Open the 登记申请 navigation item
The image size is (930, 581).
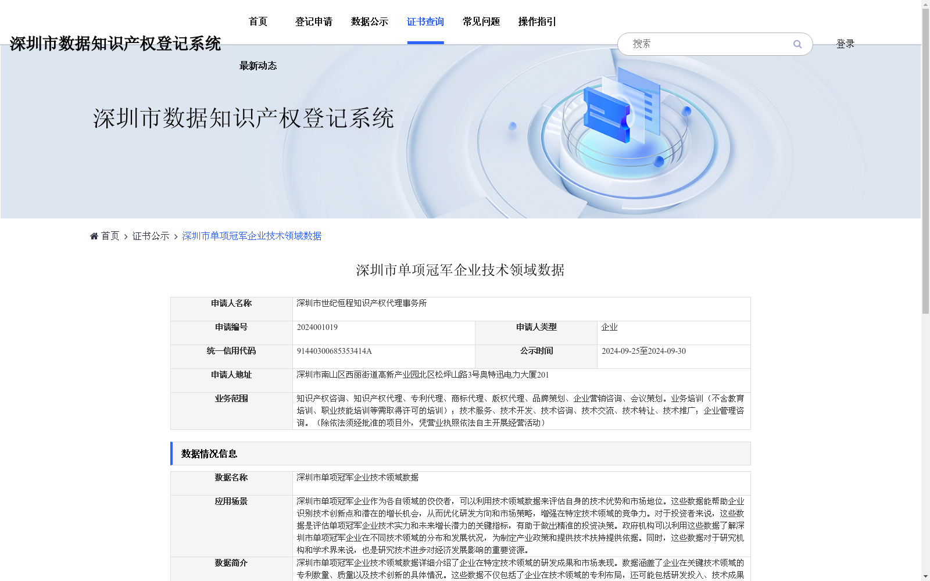(x=314, y=22)
